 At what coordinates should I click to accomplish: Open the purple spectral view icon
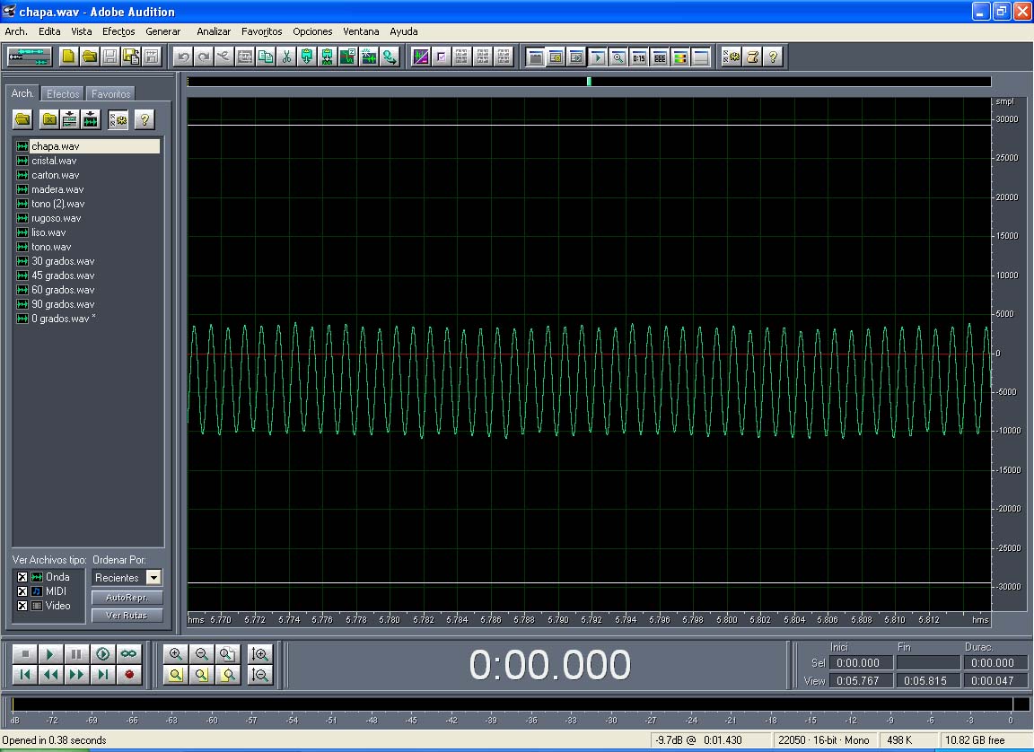tap(421, 57)
